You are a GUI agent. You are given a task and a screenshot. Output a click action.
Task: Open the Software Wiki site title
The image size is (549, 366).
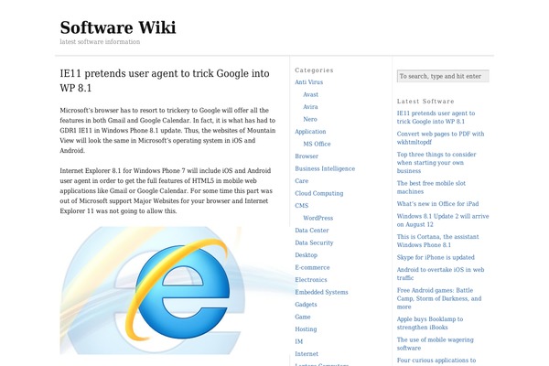pyautogui.click(x=118, y=27)
